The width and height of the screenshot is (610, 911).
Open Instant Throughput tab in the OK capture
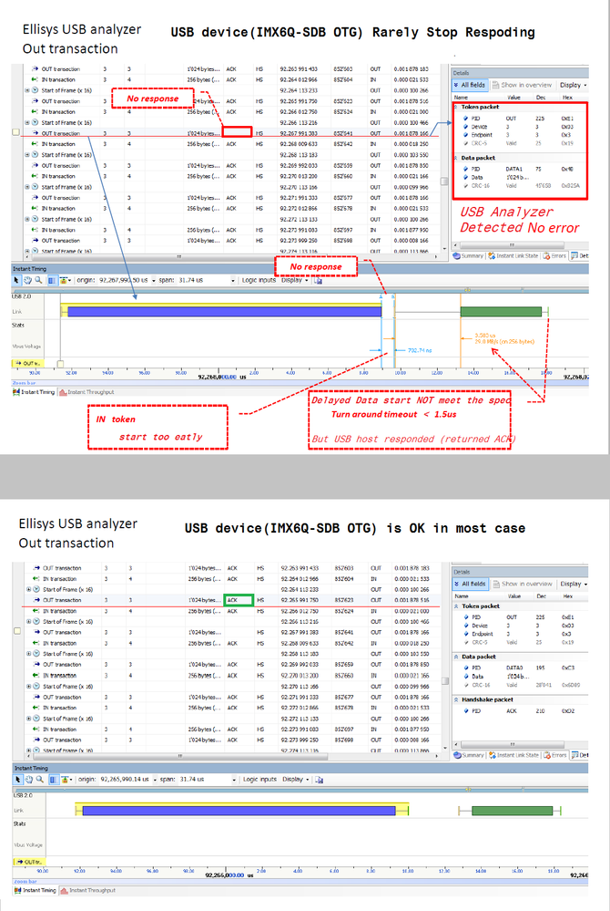coord(88,890)
